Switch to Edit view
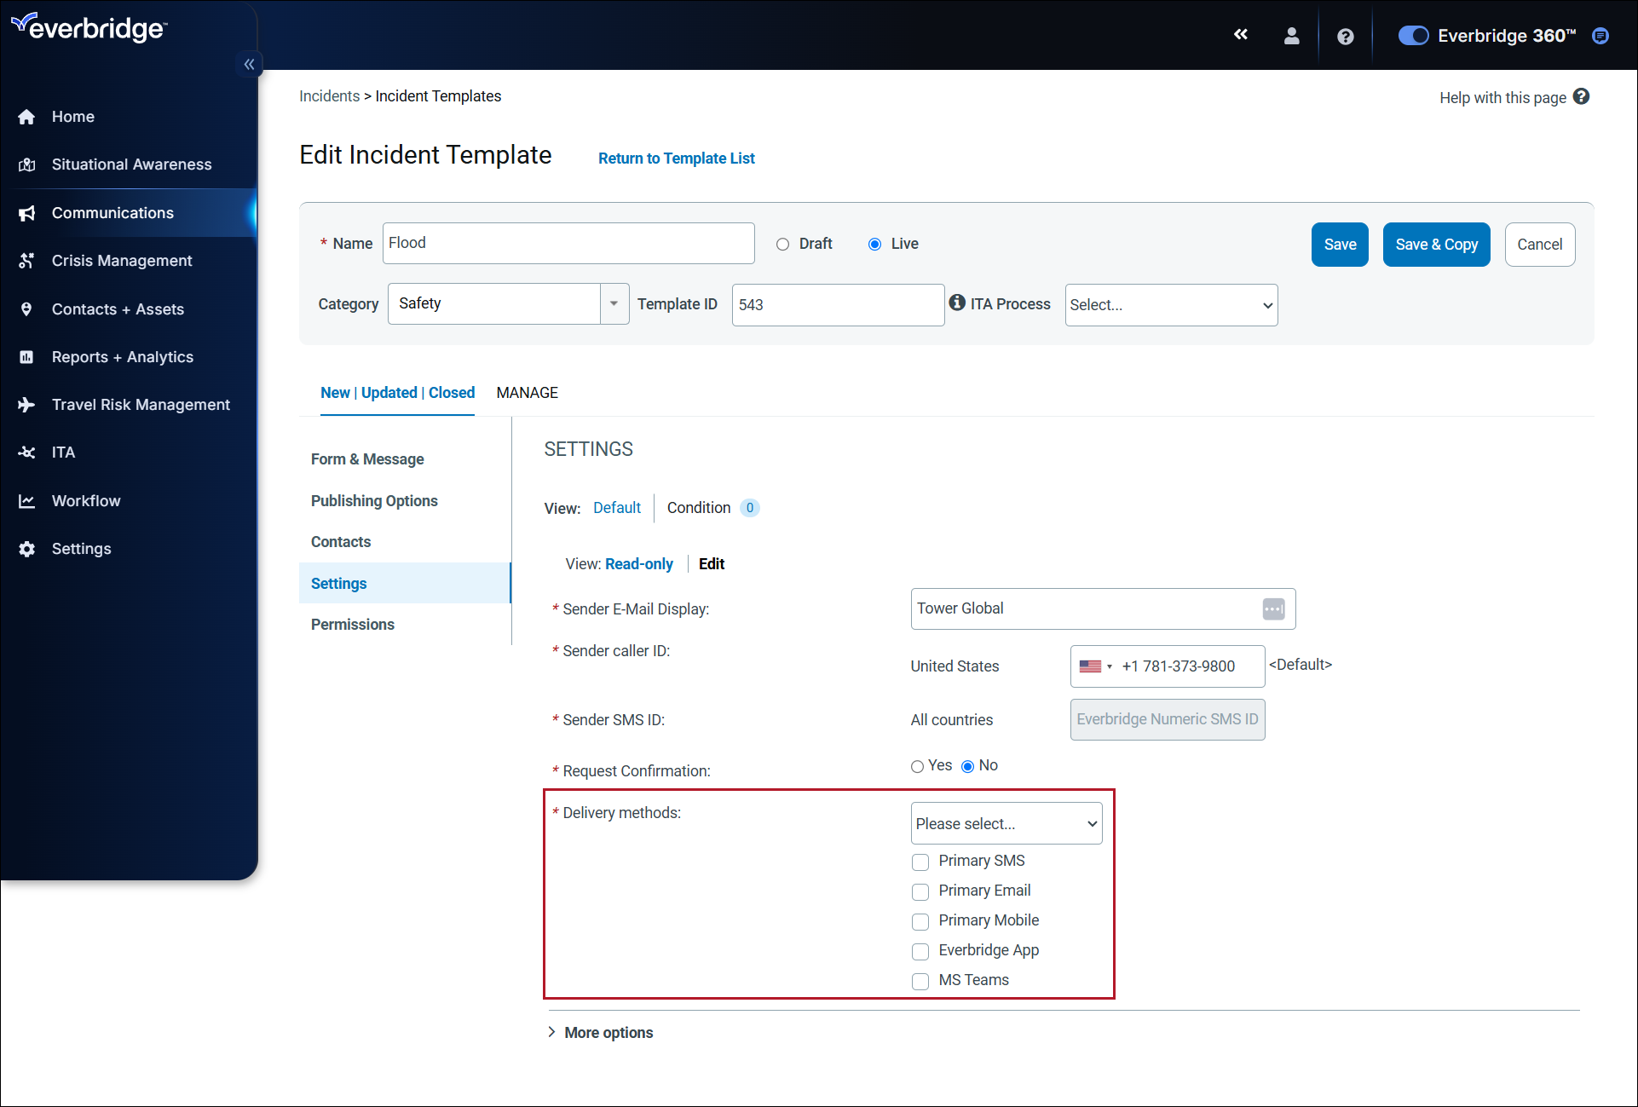This screenshot has height=1107, width=1638. 712,564
